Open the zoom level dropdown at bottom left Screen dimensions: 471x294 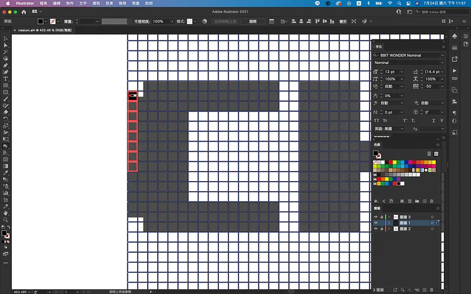tap(29, 292)
